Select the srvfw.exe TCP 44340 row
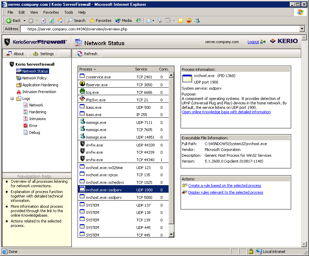Viewport: 309px width, 256px height. click(123, 160)
